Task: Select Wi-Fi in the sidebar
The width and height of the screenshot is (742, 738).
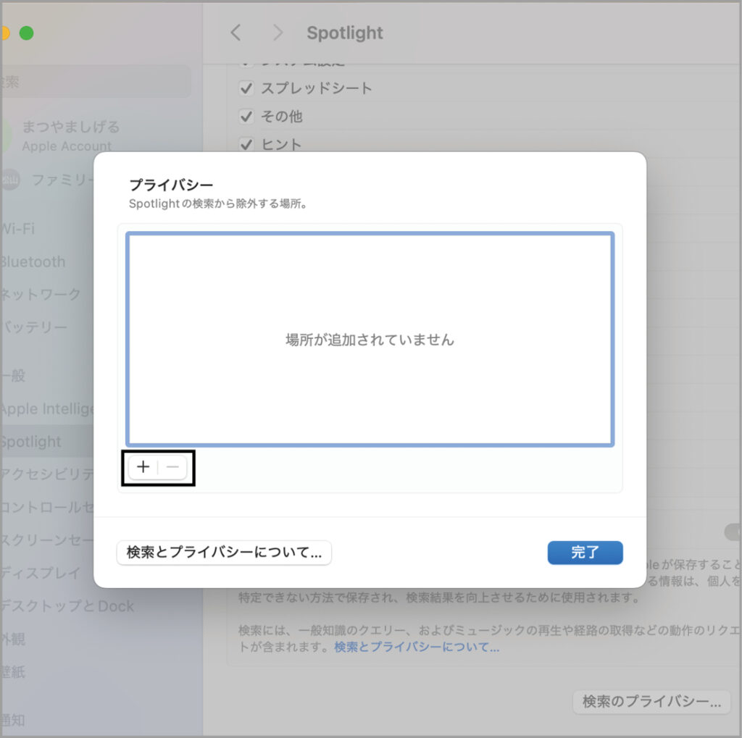Action: (18, 228)
